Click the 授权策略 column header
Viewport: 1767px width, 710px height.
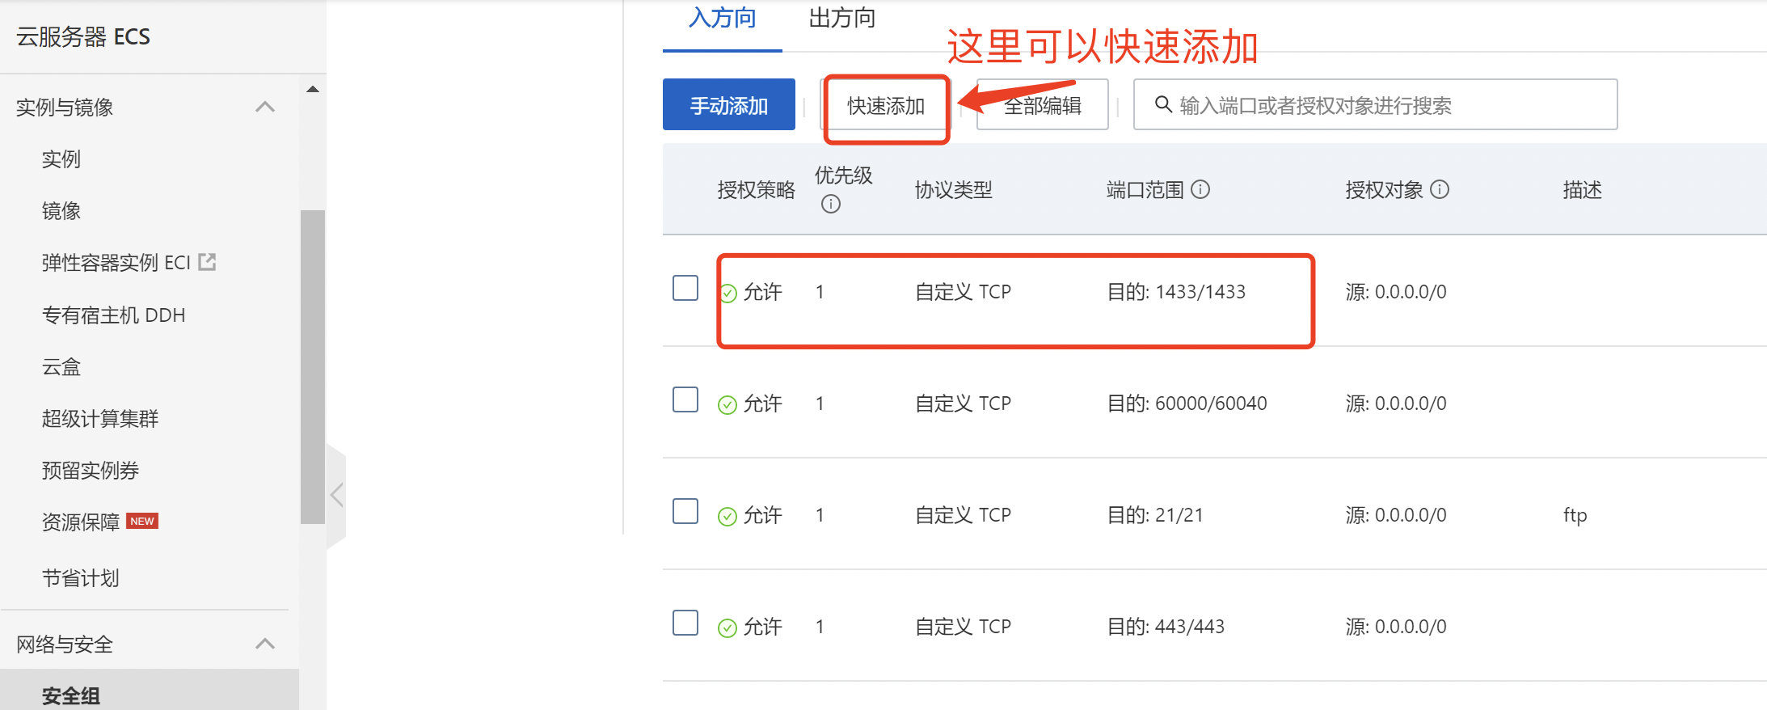[x=757, y=190]
